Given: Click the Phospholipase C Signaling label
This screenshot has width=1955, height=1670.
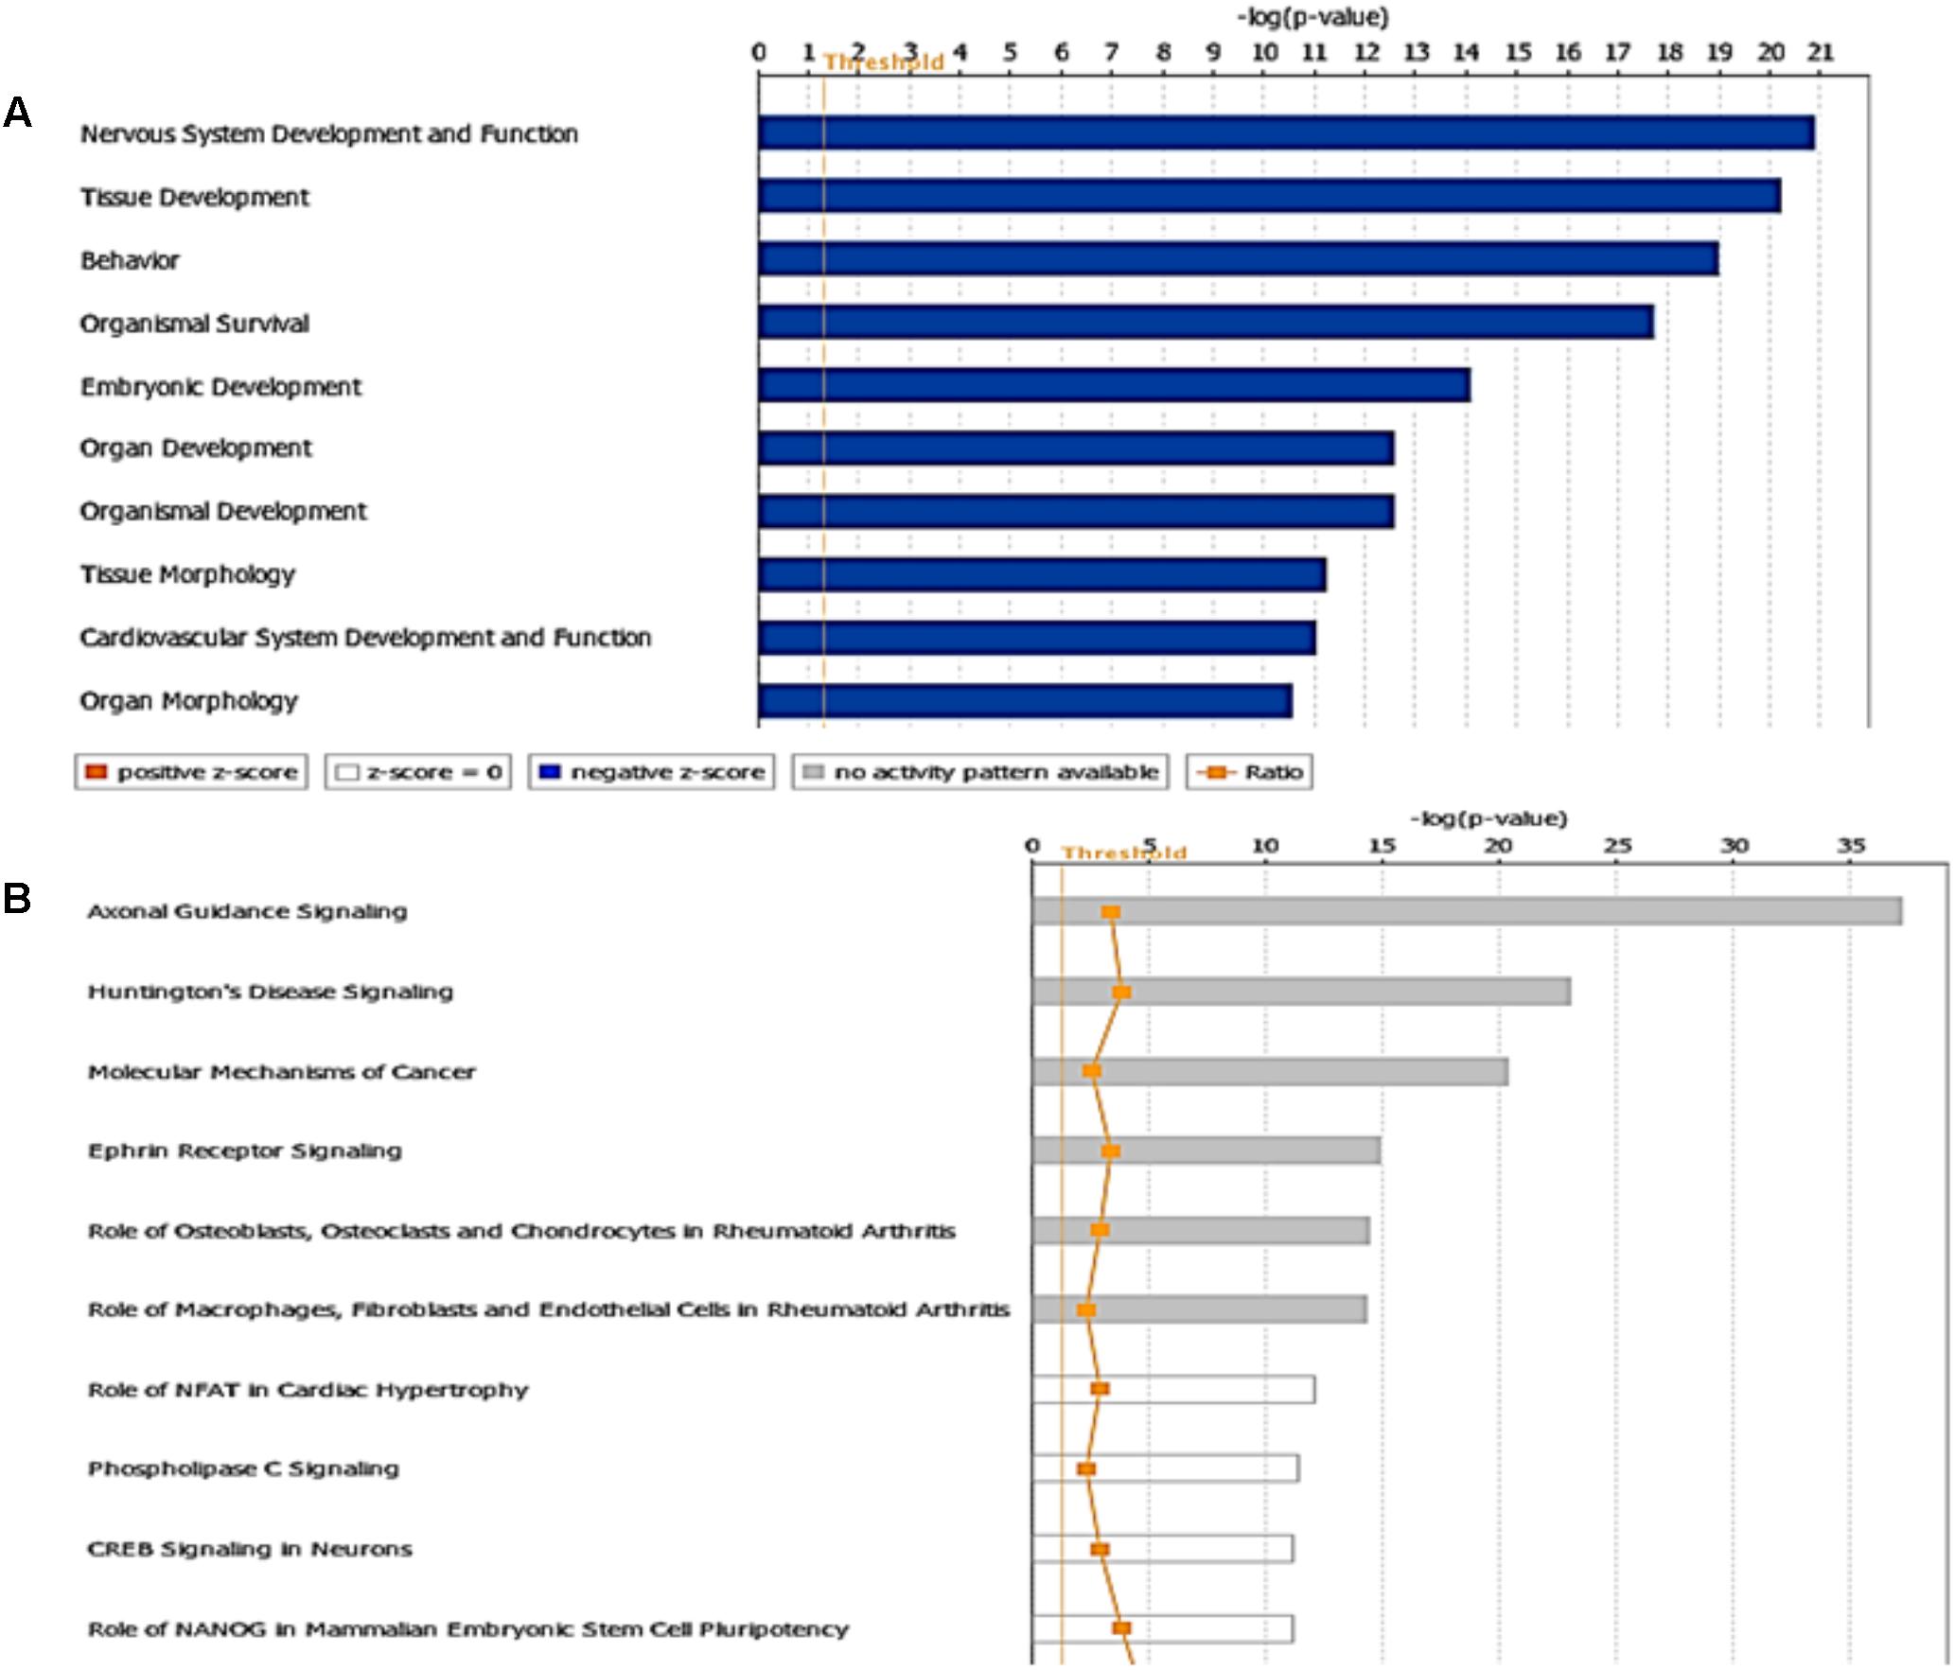Looking at the screenshot, I should 243,1469.
